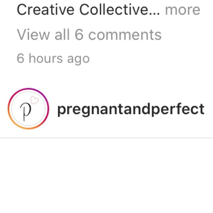Click the blank area below the divider
Screen dimensions: 213x213
[106, 176]
